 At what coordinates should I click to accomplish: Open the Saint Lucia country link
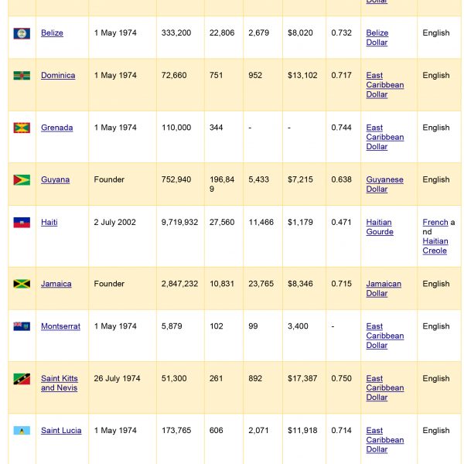pos(61,430)
